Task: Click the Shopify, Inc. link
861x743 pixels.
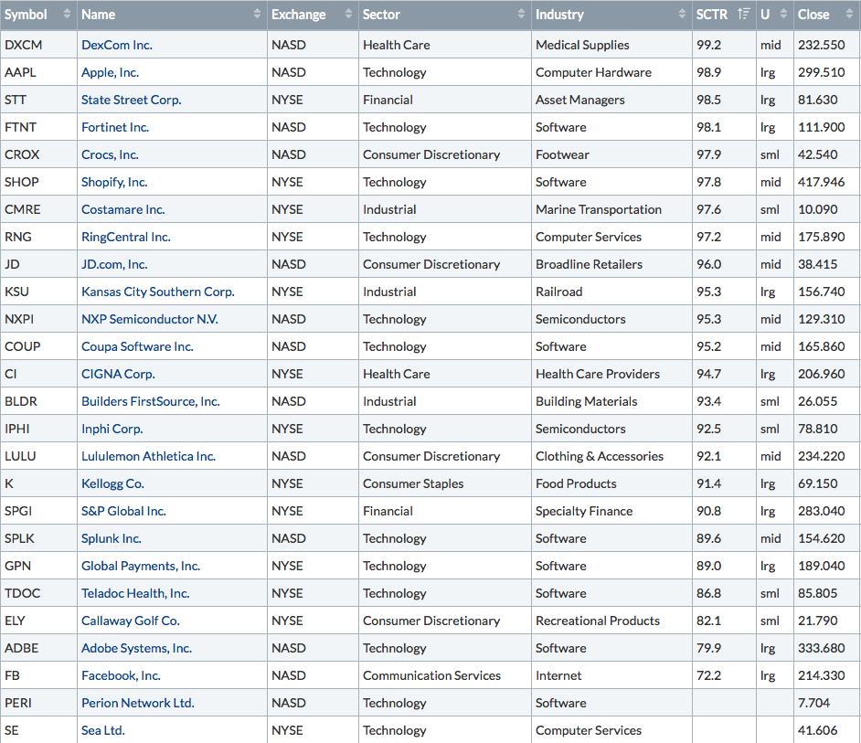Action: tap(114, 182)
